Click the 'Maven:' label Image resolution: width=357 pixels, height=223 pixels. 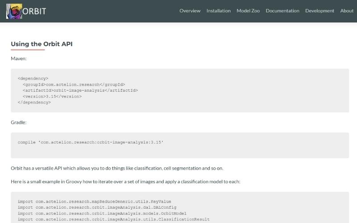click(19, 58)
